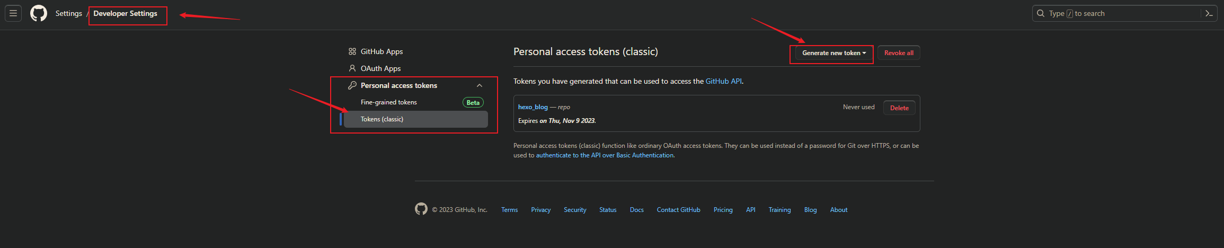The width and height of the screenshot is (1224, 248).
Task: Click the Settings breadcrumb link
Action: coord(69,13)
